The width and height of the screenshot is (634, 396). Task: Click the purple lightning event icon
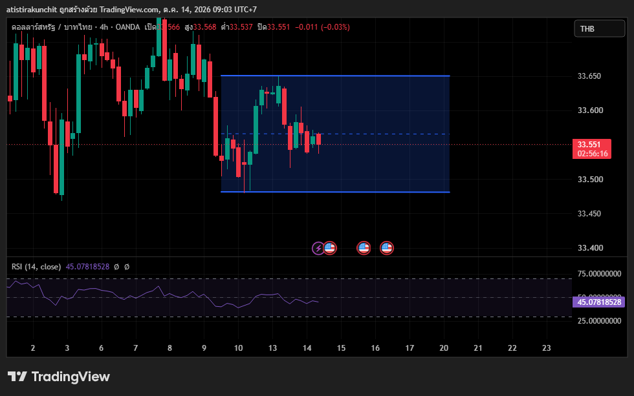point(318,248)
